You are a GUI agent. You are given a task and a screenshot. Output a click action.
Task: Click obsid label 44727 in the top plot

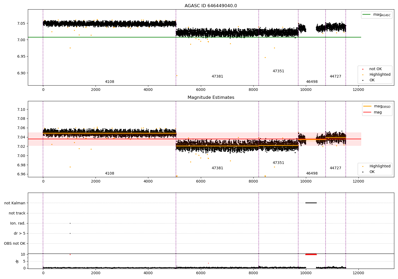pos(335,77)
